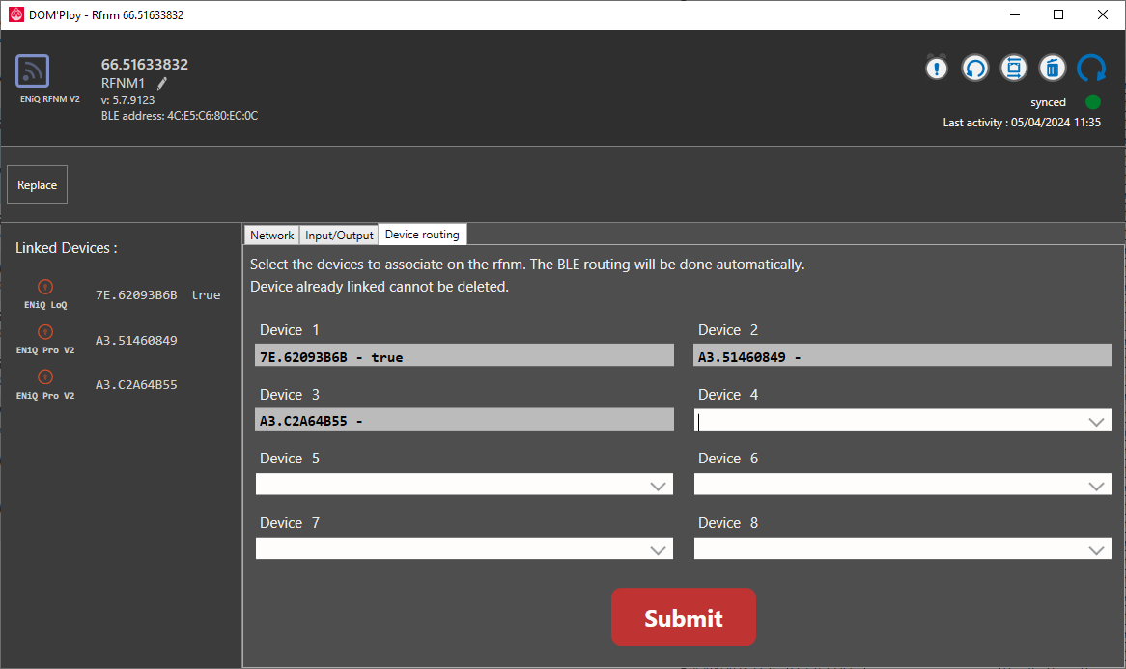Click the Device 1 field 7E.62093B6B - true

tap(464, 355)
